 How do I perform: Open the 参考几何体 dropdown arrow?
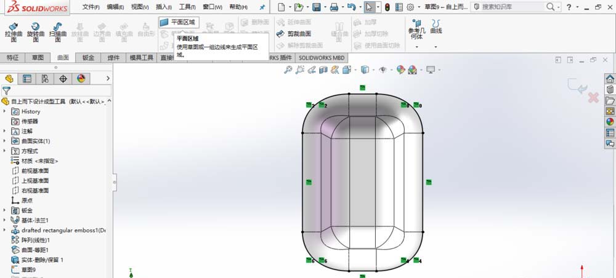pos(416,47)
